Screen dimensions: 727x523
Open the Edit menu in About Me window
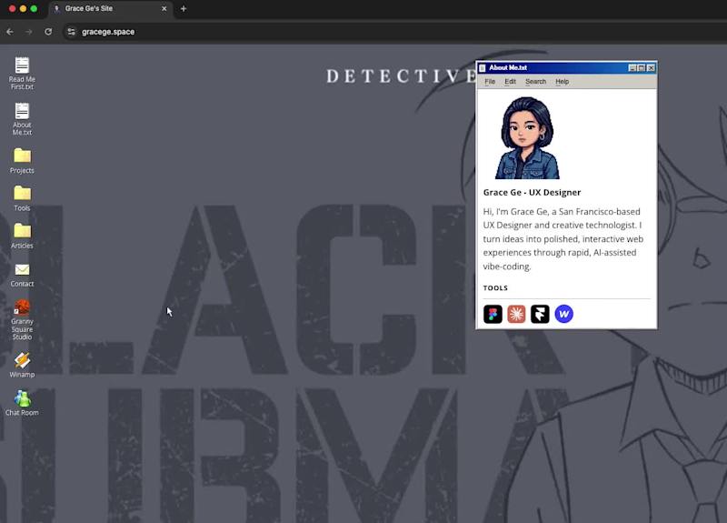point(510,82)
